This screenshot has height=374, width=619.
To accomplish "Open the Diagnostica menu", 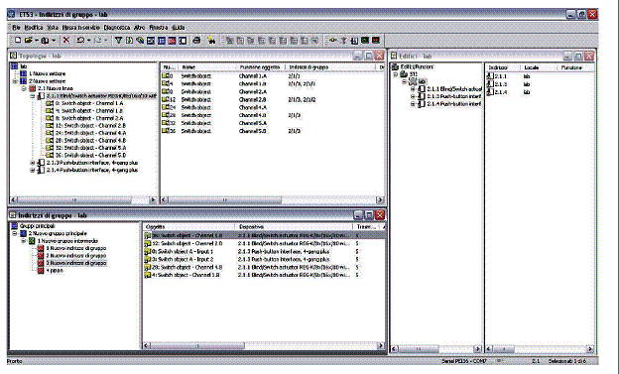I will click(x=117, y=27).
